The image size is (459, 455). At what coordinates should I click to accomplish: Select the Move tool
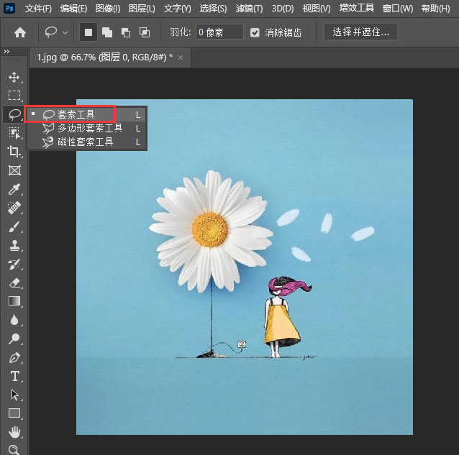pyautogui.click(x=14, y=77)
